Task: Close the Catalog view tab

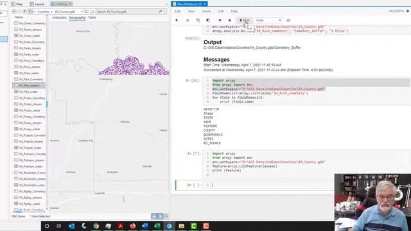Action: tap(70, 4)
